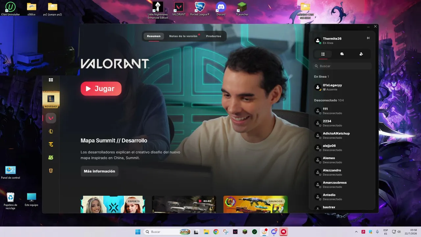Play the 02:02 video card thumbnail
Viewport: 421px width, 237px height.
[184, 204]
